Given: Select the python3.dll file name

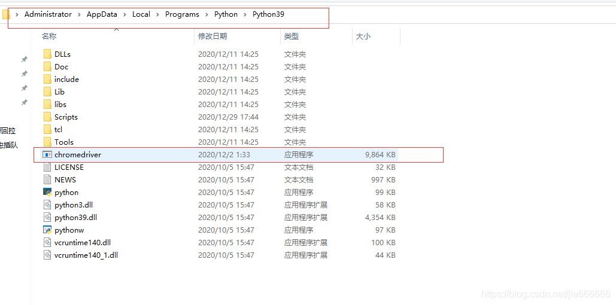Looking at the screenshot, I should pos(74,205).
